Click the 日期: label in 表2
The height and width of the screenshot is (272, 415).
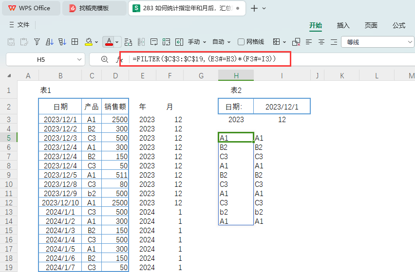pyautogui.click(x=236, y=107)
